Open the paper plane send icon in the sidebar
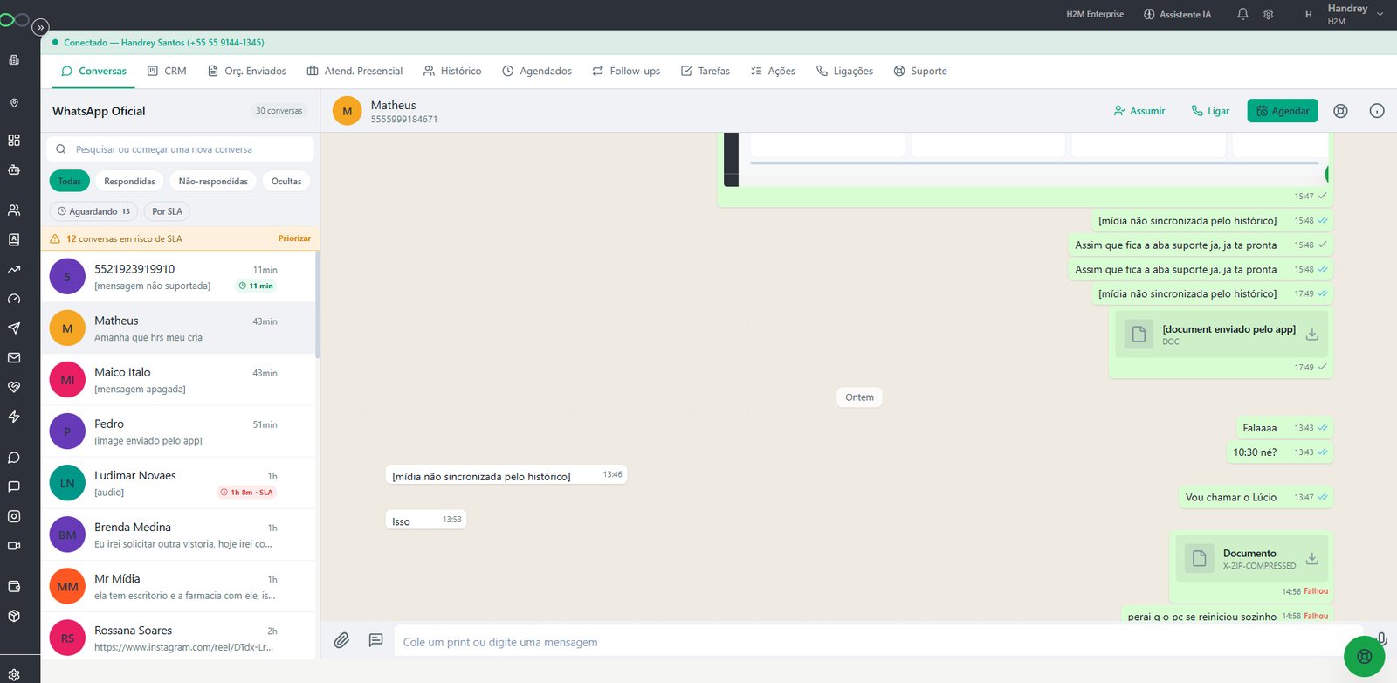 coord(14,328)
